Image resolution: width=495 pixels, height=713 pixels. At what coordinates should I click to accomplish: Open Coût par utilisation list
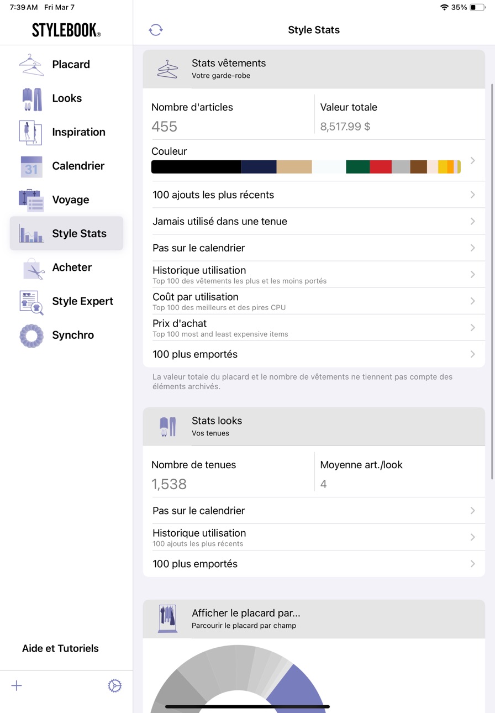pos(314,301)
